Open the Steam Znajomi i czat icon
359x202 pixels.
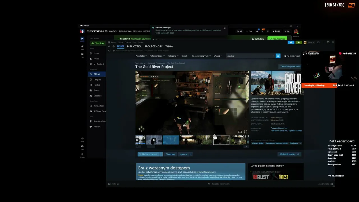tap(332, 184)
